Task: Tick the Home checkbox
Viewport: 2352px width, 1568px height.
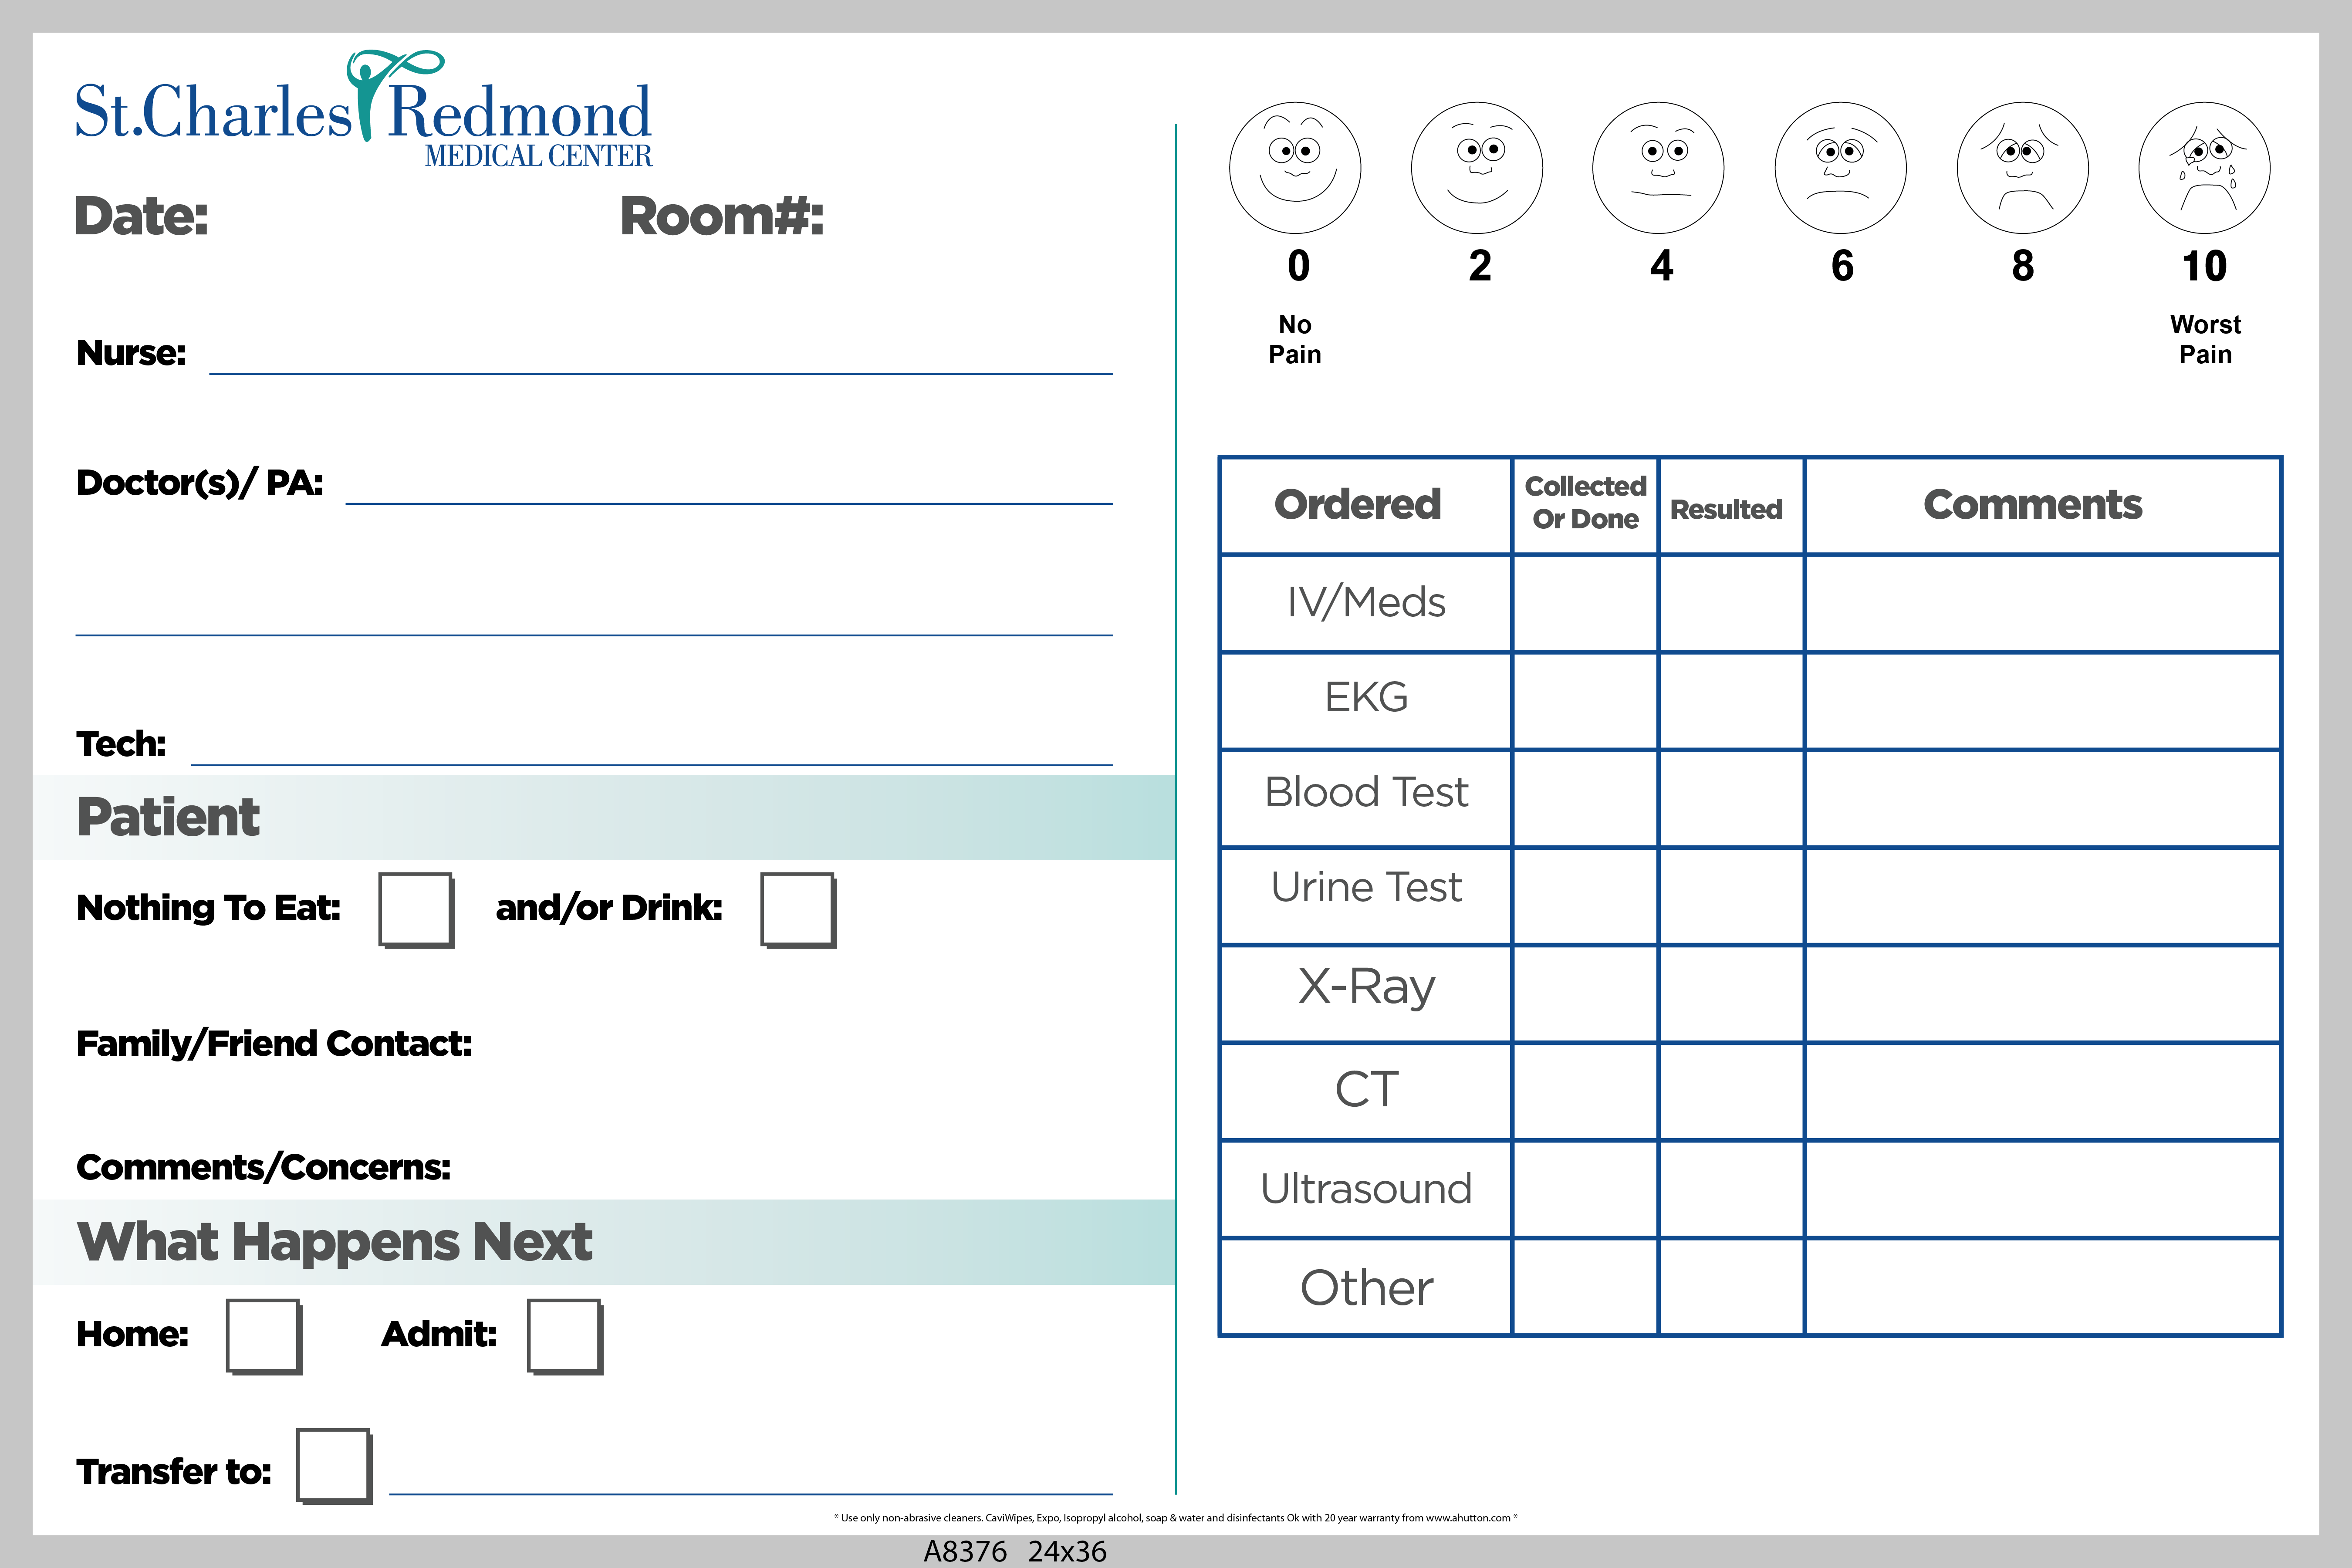Action: tap(264, 1337)
